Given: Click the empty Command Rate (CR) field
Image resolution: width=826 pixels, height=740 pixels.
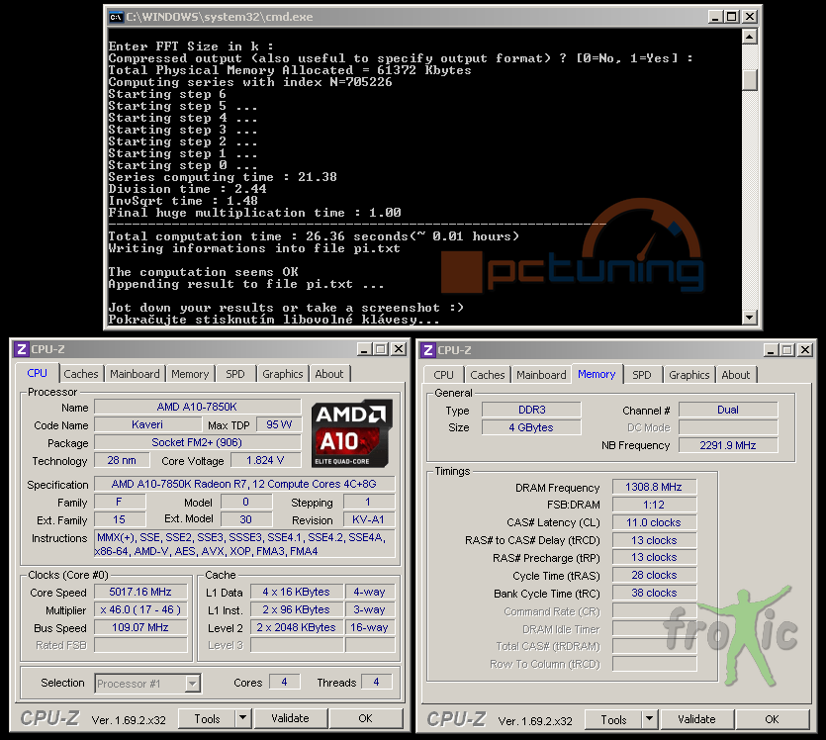Looking at the screenshot, I should tap(654, 611).
